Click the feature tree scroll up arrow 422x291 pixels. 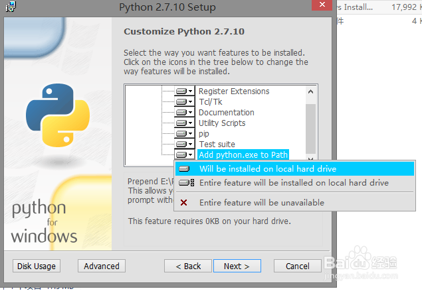click(x=310, y=92)
